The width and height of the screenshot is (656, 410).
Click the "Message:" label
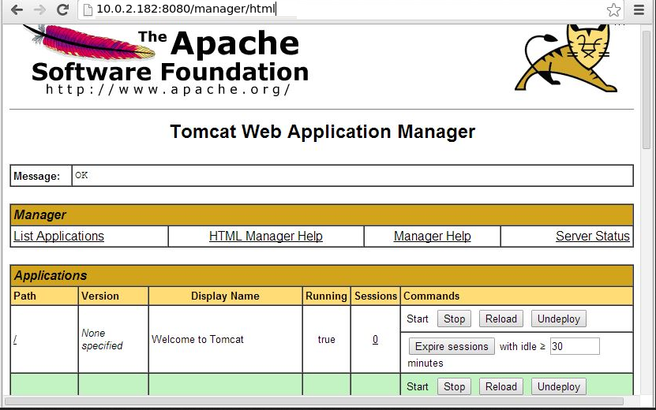(37, 176)
